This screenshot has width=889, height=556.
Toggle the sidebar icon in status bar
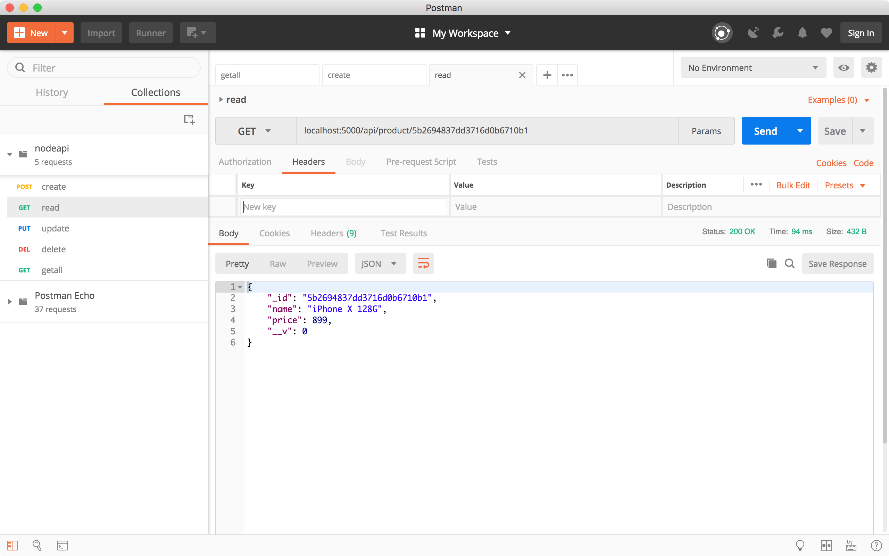13,545
